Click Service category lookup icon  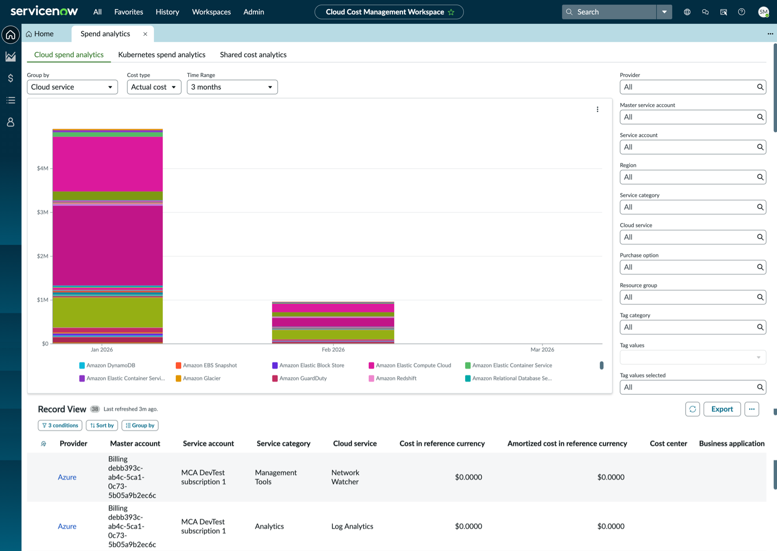tap(760, 207)
